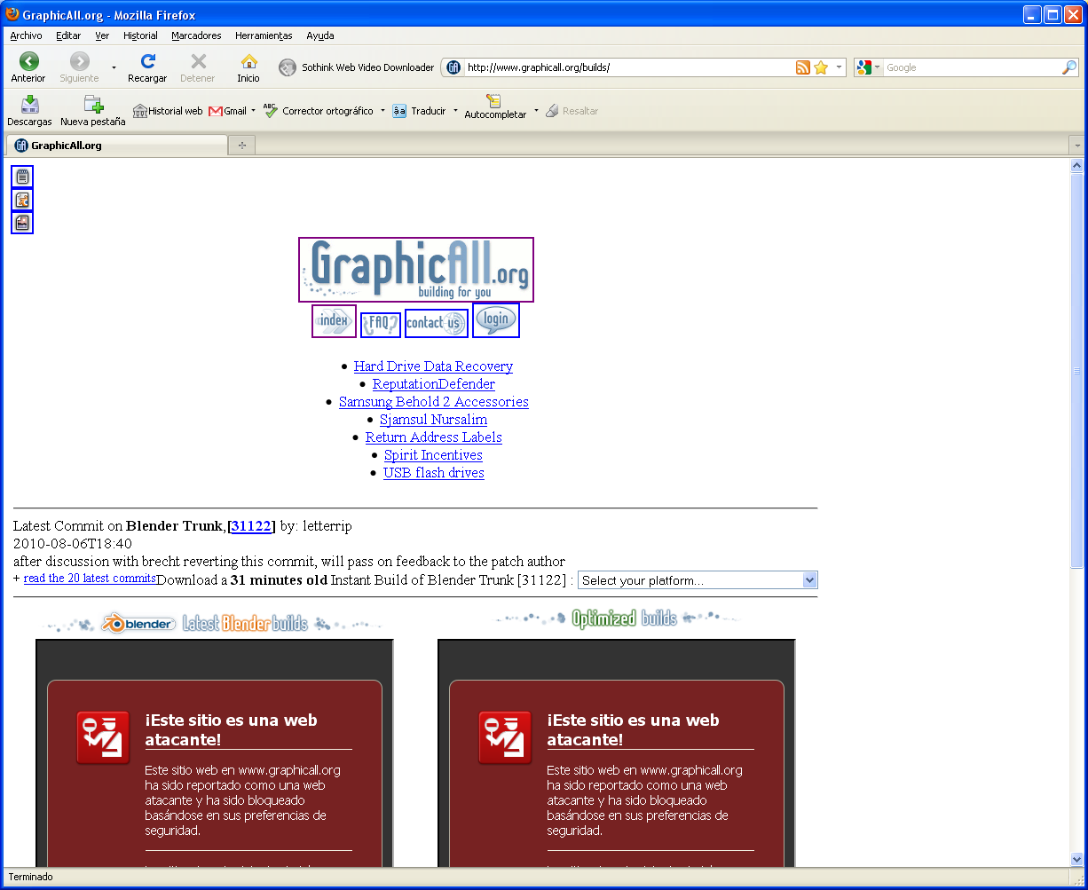Expand Corrector ortográfico dropdown arrow
Screen dimensions: 1088x890
382,111
